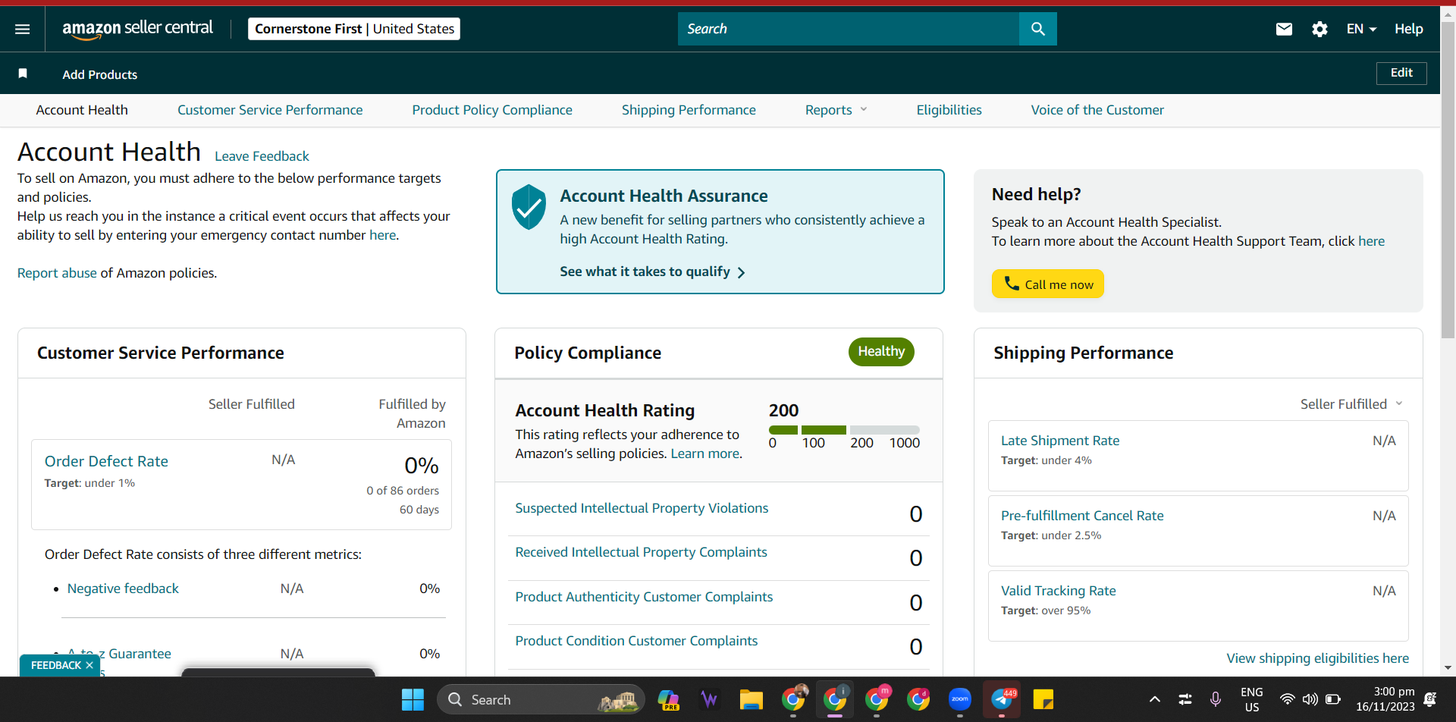Open the Pre-fulfillment Cancel Rate link

click(1082, 516)
